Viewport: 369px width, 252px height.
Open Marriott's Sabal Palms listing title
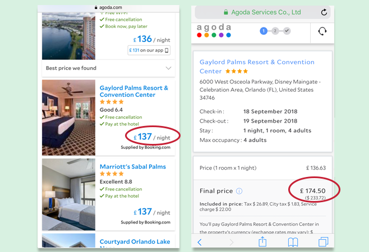tap(133, 167)
